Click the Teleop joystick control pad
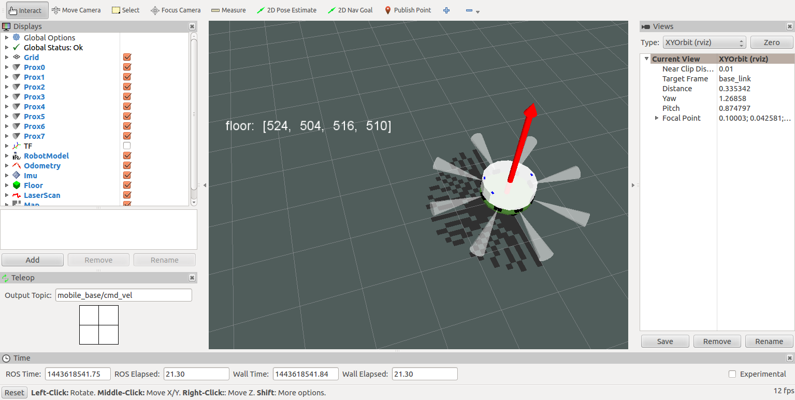 coord(99,325)
